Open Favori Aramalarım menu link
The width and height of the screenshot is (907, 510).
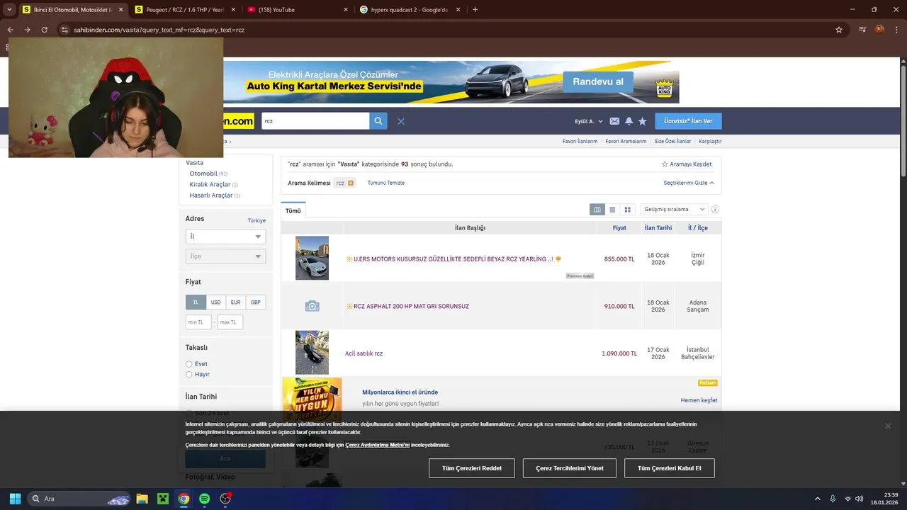[x=626, y=142]
